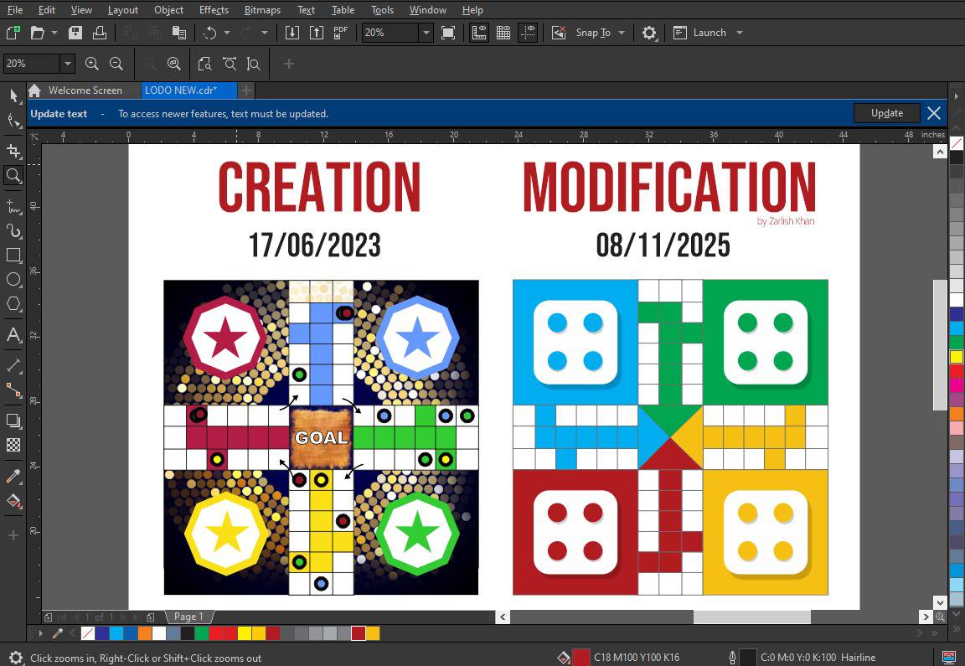Screen dimensions: 965x666
Task: Expand the Undo history dropdown arrow
Action: (x=227, y=33)
